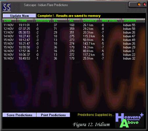The height and width of the screenshot is (131, 148).
Task: Click the Satscape SS logo icon
Action: click(x=7, y=8)
